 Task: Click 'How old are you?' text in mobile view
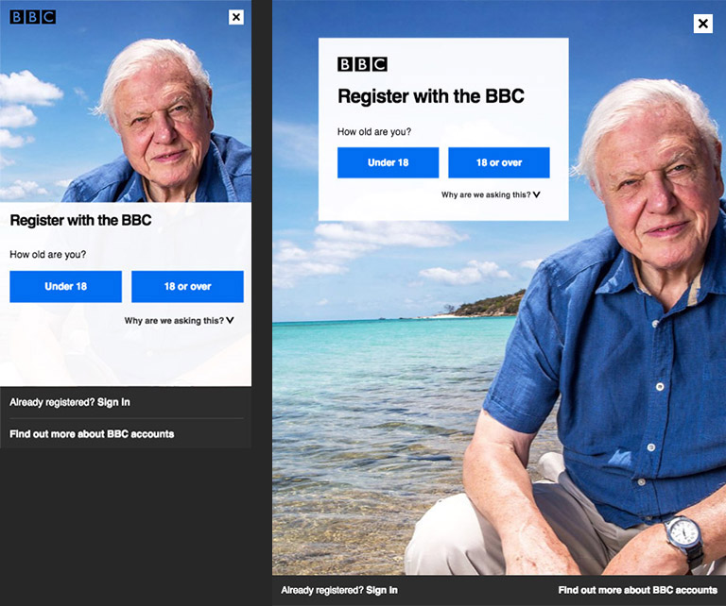tap(47, 254)
